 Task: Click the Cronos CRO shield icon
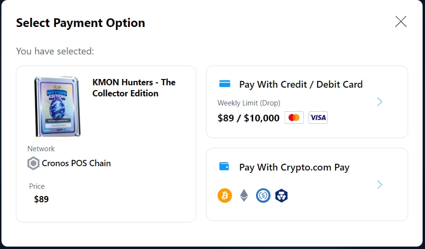pyautogui.click(x=282, y=195)
